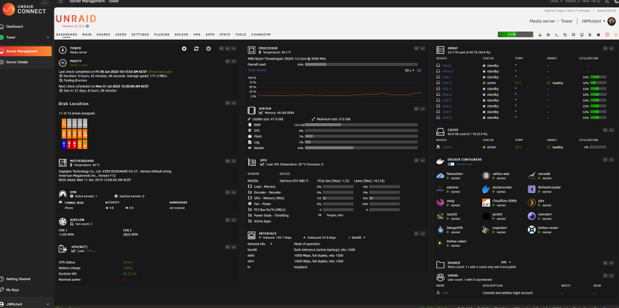Click the 'Show details' processor link
The height and width of the screenshot is (308, 619).
click(x=257, y=71)
